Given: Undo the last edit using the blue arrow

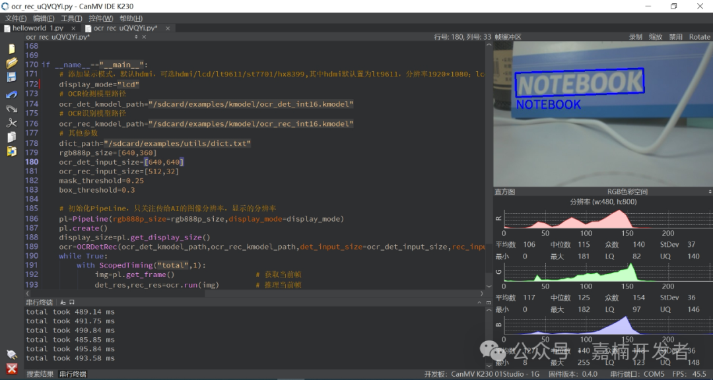Looking at the screenshot, I should (11, 94).
